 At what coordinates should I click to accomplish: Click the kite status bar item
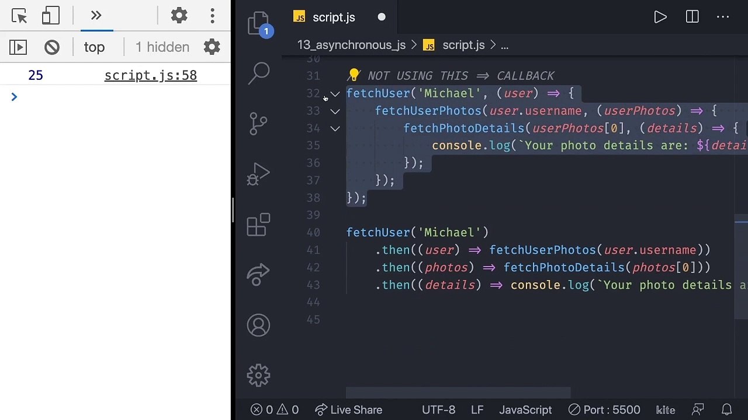point(666,410)
